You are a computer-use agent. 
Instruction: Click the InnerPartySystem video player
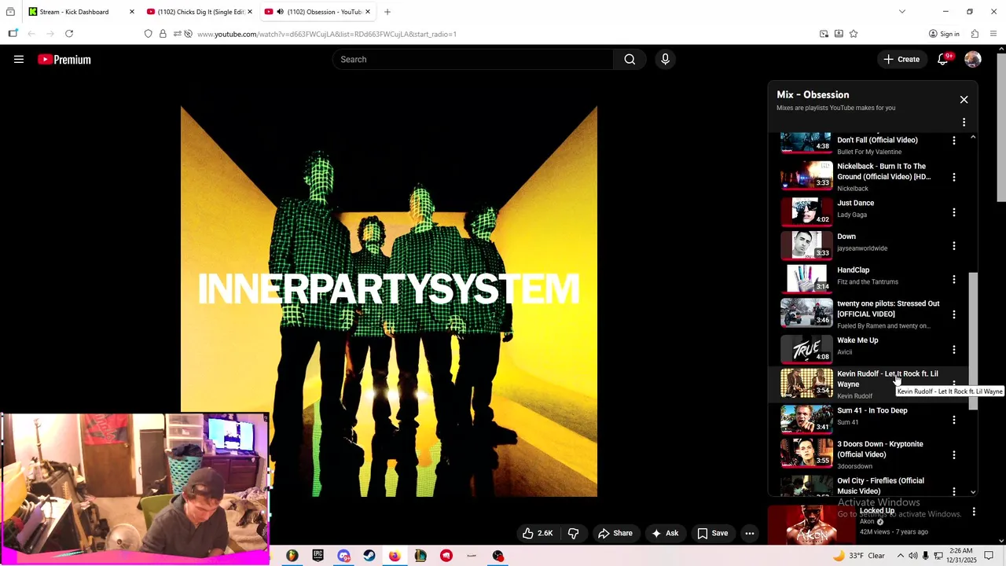coord(389,301)
